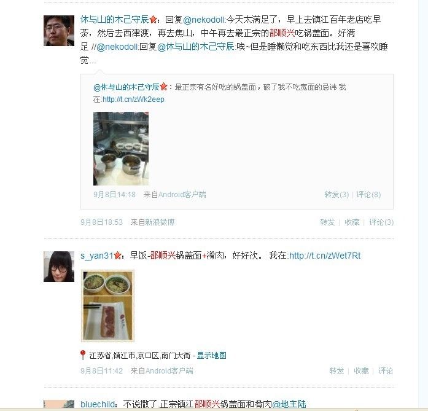
Task: Open bluechild's partially visible avatar
Action: point(59,404)
